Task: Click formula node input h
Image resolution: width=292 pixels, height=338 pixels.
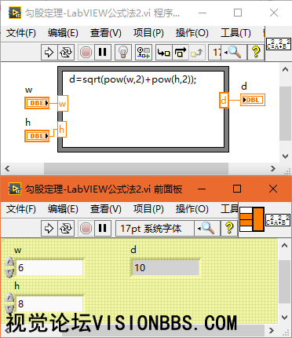Action: point(61,129)
